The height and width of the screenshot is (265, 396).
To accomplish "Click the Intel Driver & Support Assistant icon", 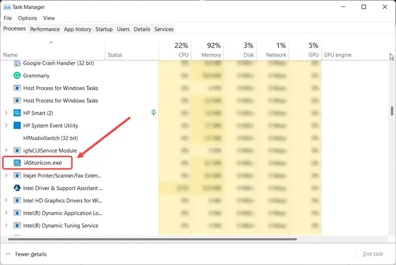I will [x=17, y=188].
